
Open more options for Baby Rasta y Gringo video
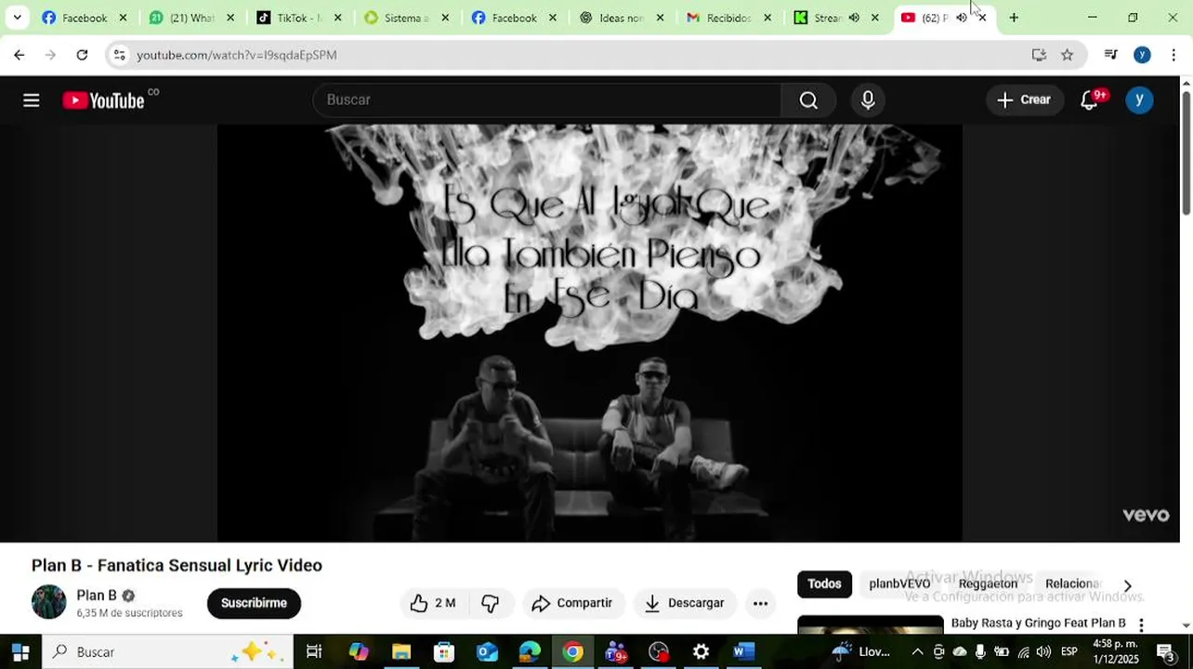1141,625
